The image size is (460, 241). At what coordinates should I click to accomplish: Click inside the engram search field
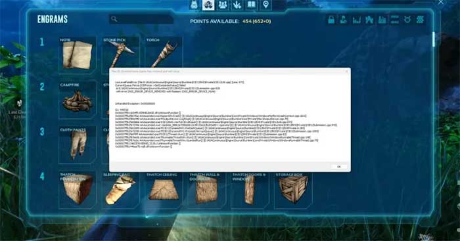141,19
